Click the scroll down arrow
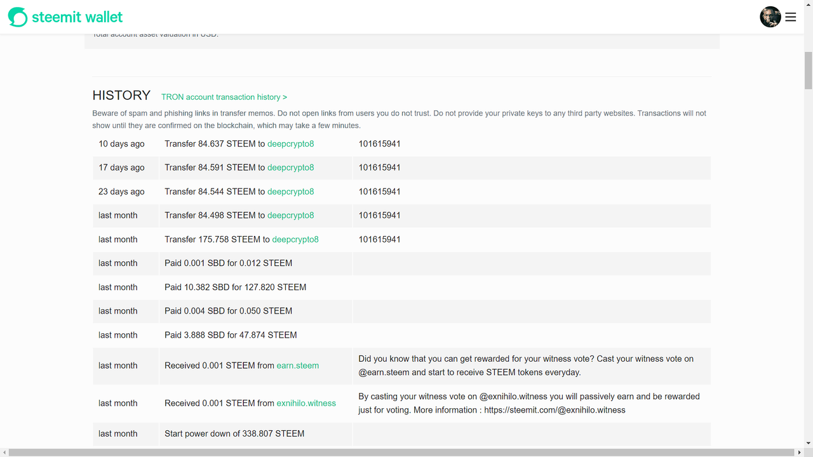Screen dimensions: 813x457 pyautogui.click(x=808, y=443)
